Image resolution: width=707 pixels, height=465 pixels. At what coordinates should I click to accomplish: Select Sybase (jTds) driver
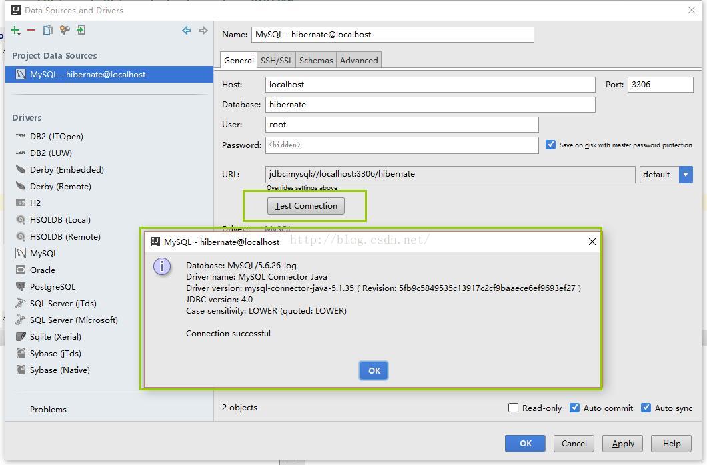click(55, 353)
